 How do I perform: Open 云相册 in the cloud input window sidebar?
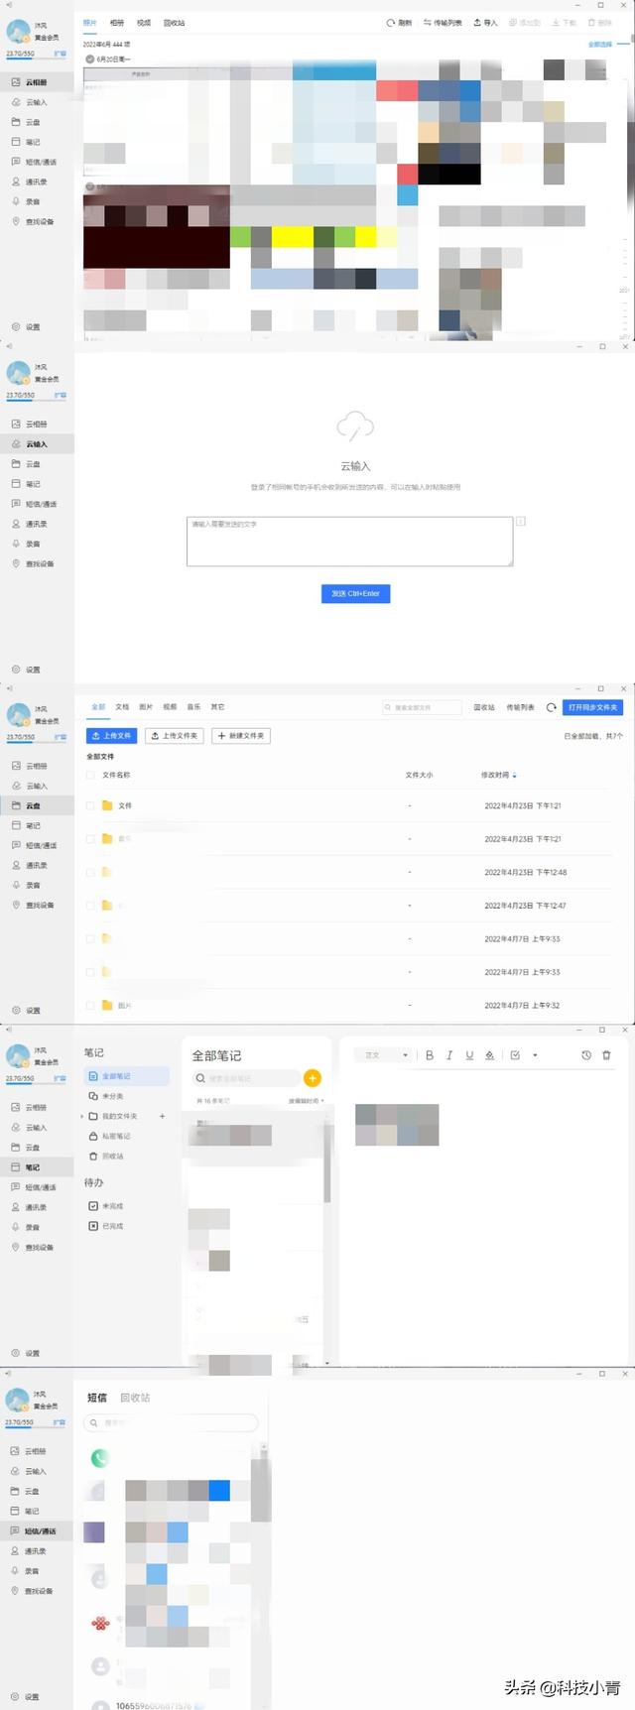click(36, 425)
